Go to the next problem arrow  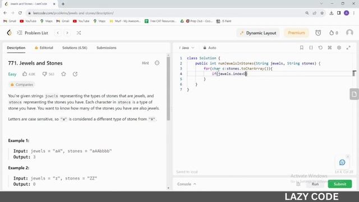click(67, 33)
